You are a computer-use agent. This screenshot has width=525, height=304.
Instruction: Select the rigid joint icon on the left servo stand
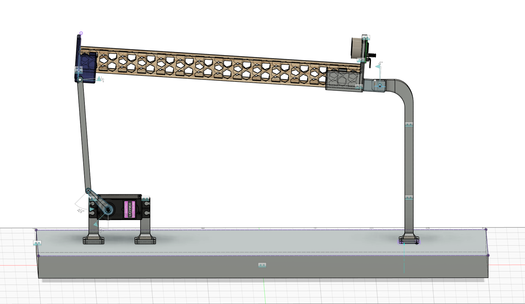pyautogui.click(x=93, y=198)
